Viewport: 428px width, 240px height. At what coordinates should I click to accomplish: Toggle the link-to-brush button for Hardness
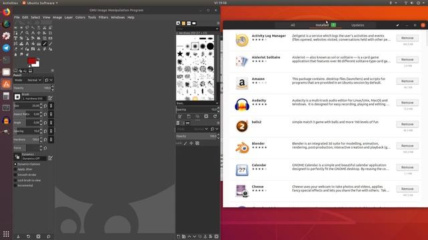tap(51, 139)
